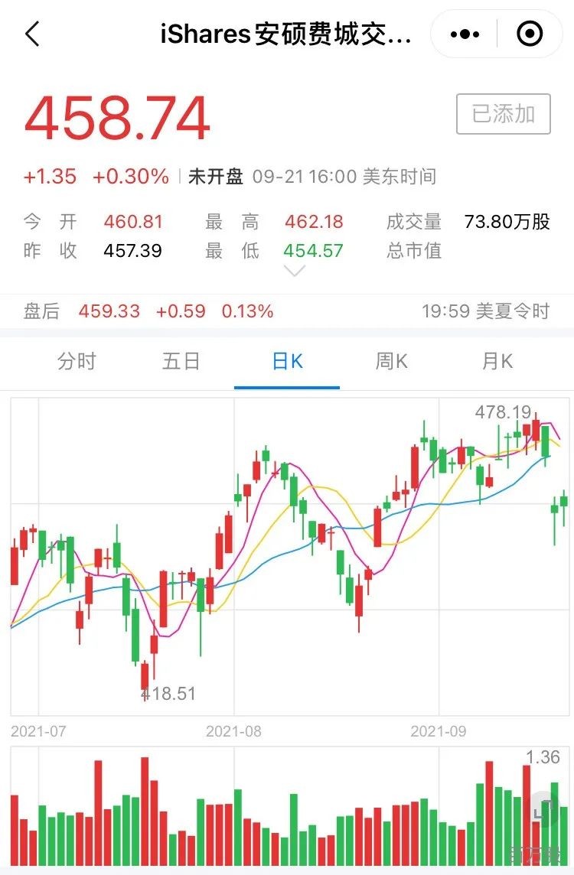
Task: Expand quote details with the down chevron
Action: [x=294, y=272]
